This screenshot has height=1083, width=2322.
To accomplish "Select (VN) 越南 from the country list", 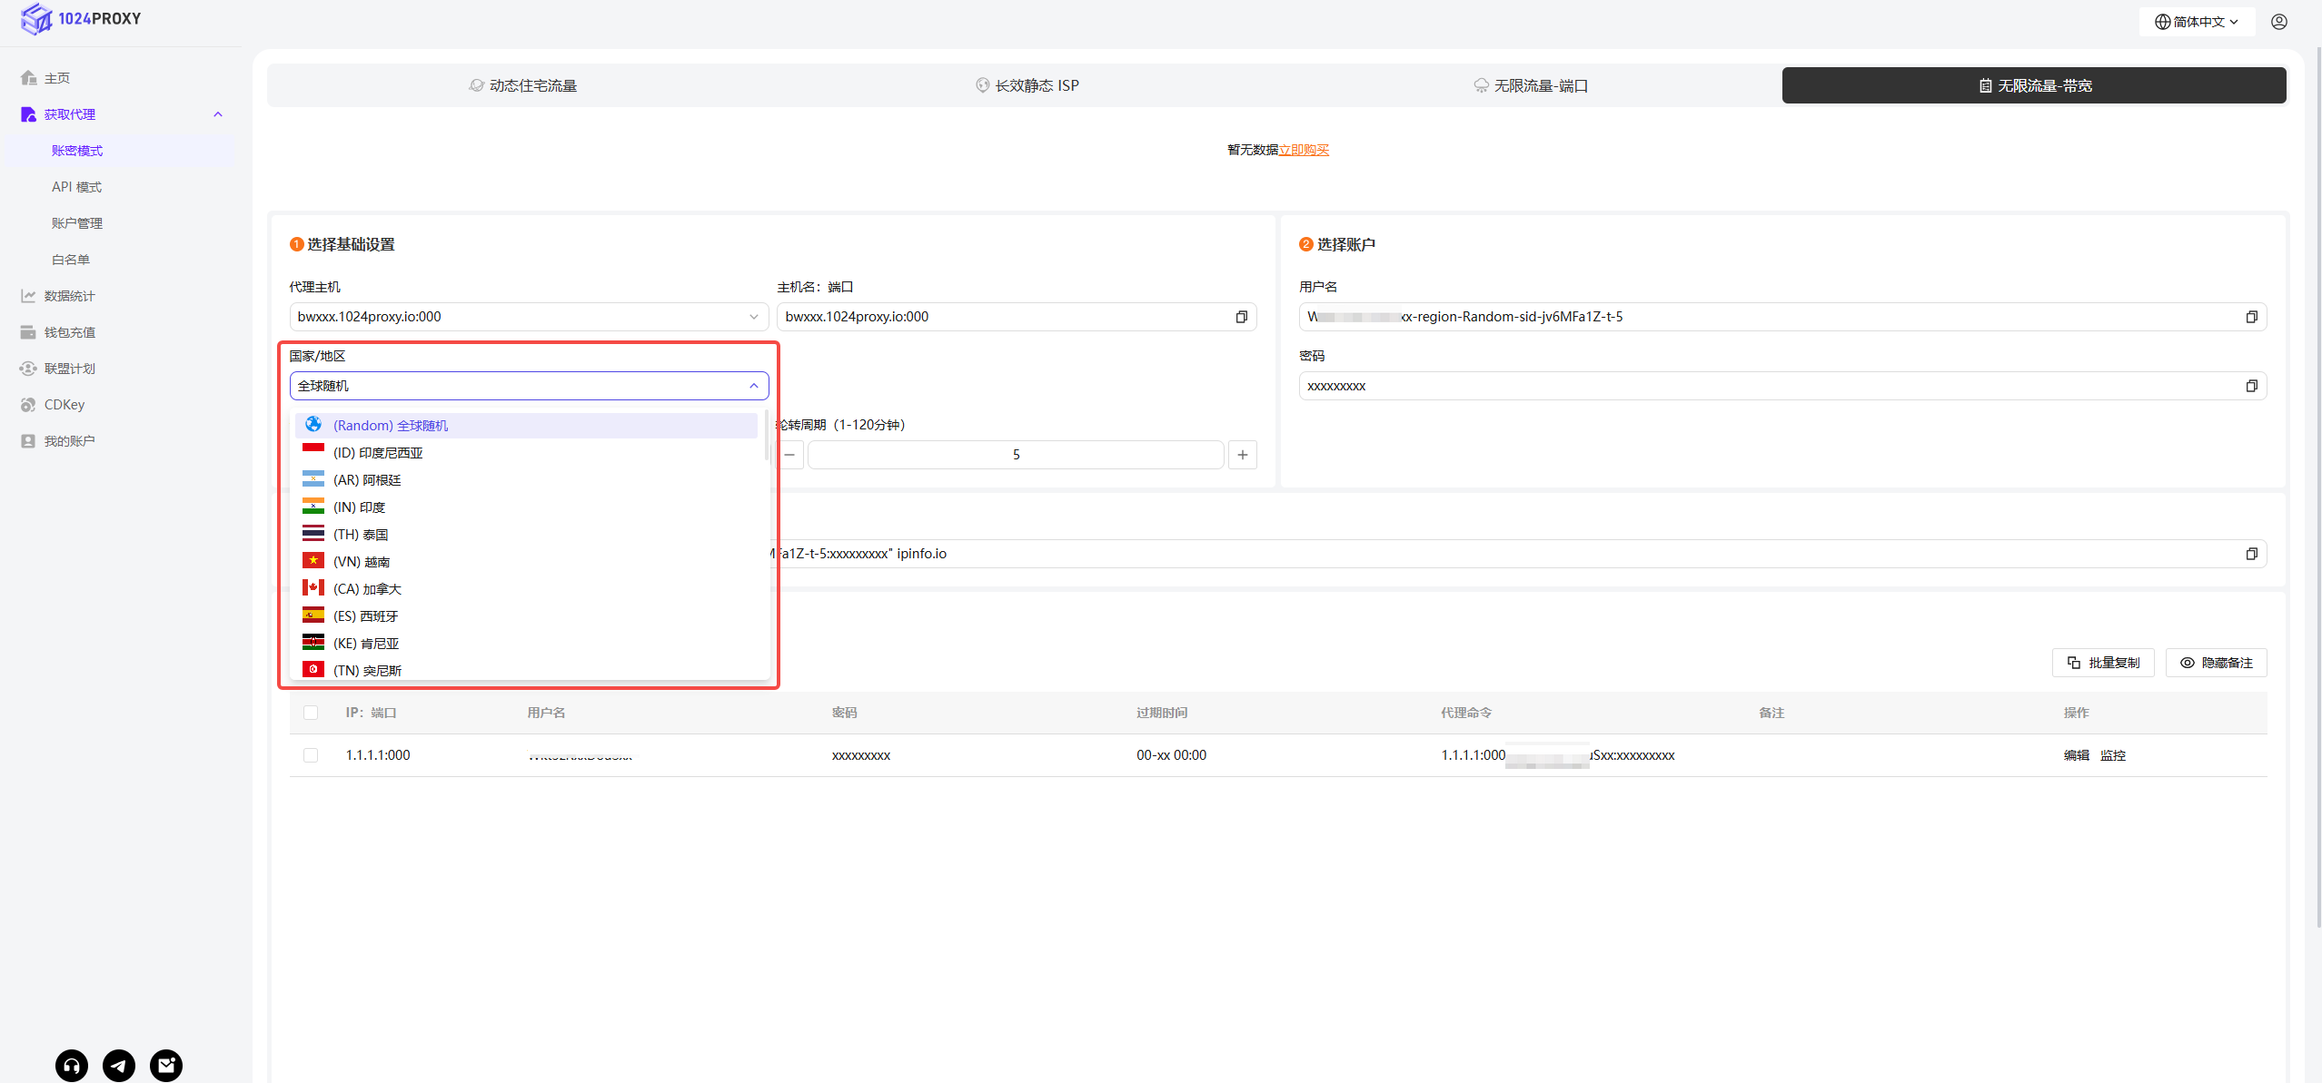I will click(362, 562).
